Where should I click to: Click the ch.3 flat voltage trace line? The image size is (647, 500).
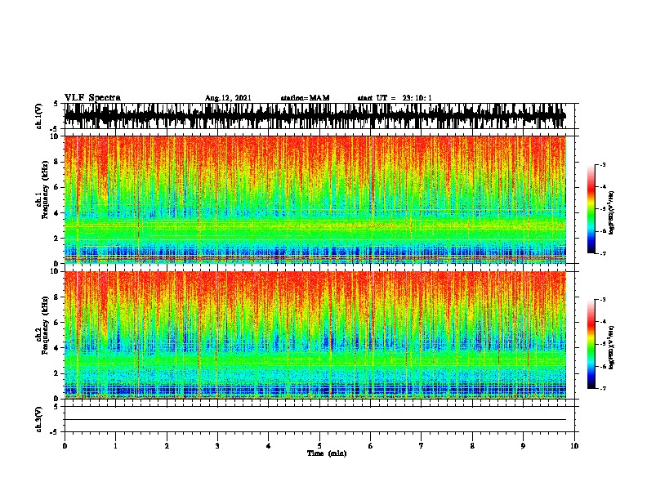click(x=315, y=420)
